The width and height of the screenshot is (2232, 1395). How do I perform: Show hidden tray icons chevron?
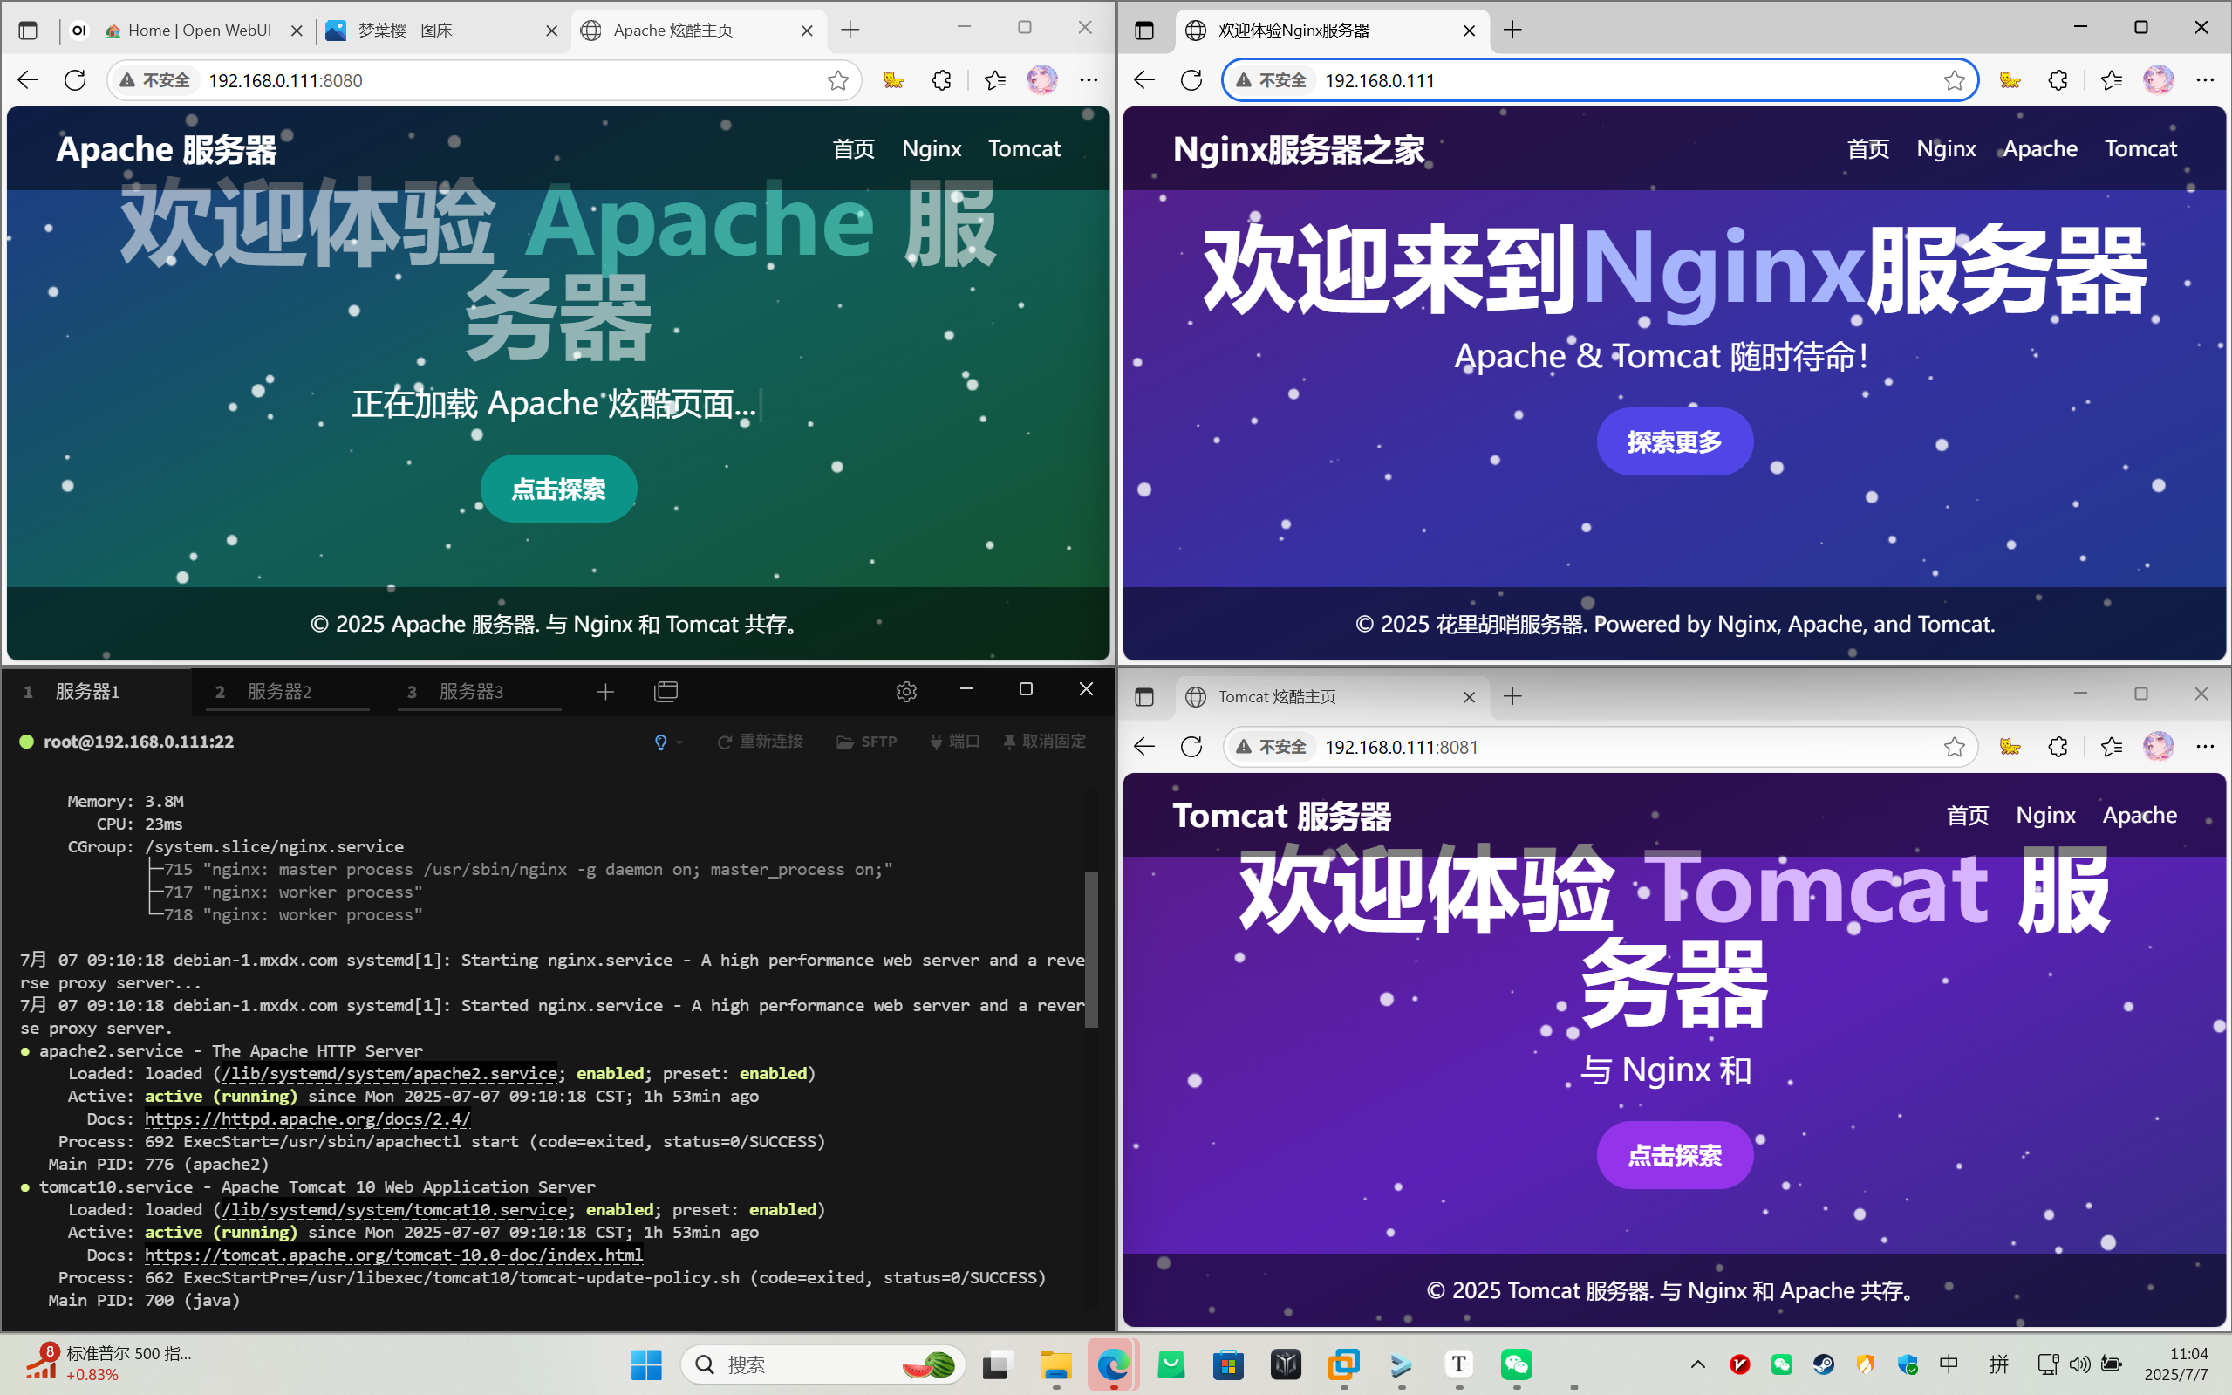tap(1698, 1364)
